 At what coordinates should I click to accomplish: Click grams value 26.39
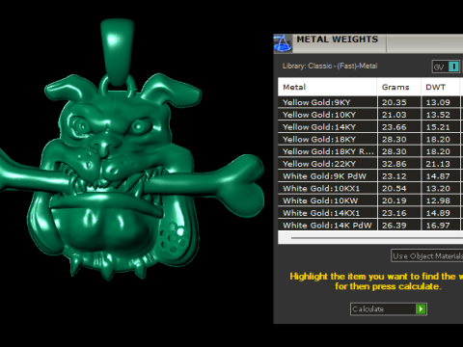tap(395, 226)
